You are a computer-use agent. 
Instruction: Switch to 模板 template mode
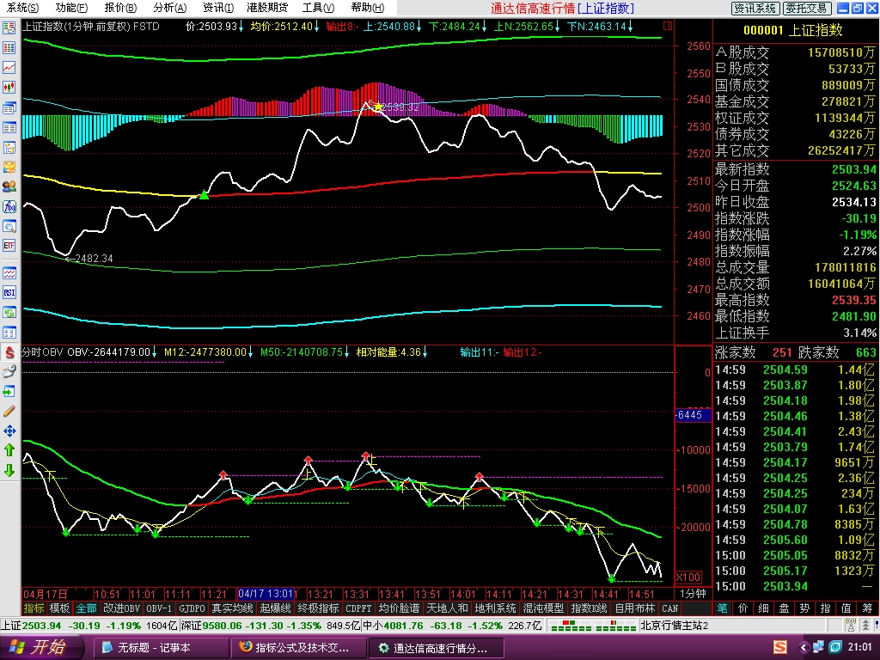click(59, 608)
